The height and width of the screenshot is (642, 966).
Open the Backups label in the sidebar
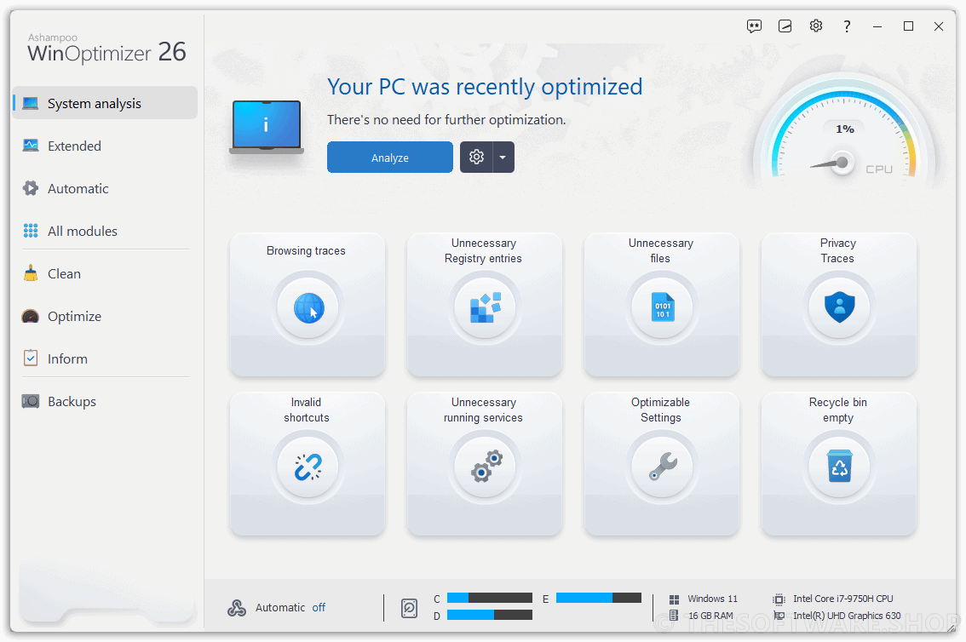point(72,401)
